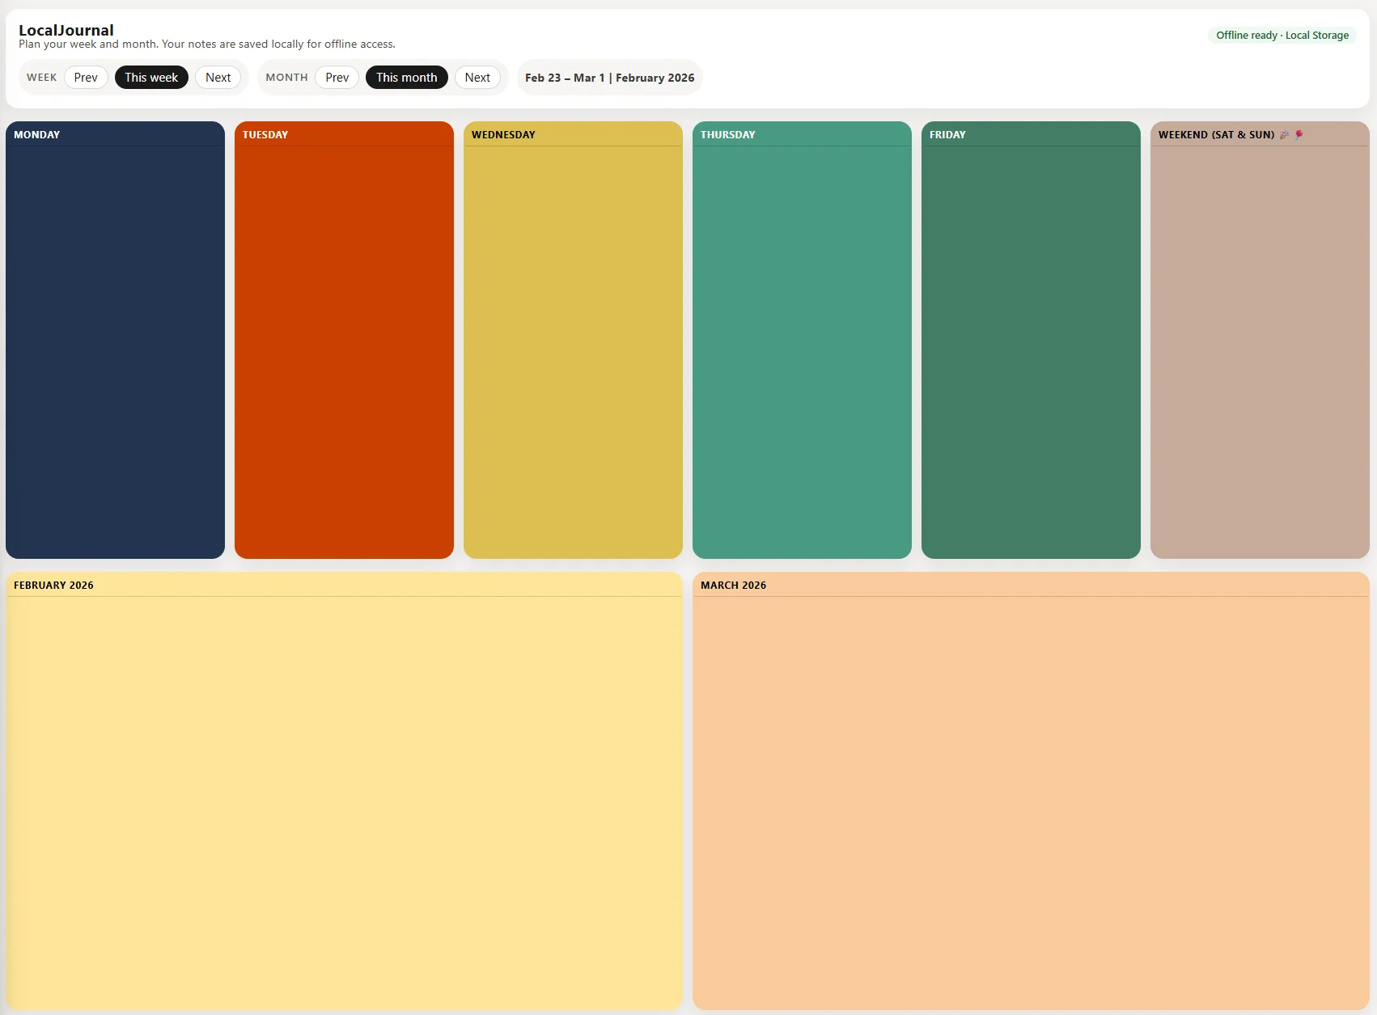Go to the previous week
The width and height of the screenshot is (1377, 1015).
[x=86, y=78]
